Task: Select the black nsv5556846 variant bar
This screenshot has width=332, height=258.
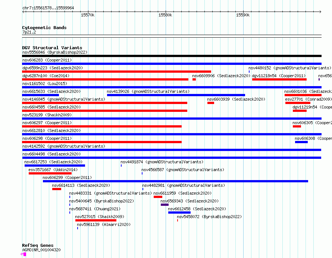Action: [x=172, y=56]
